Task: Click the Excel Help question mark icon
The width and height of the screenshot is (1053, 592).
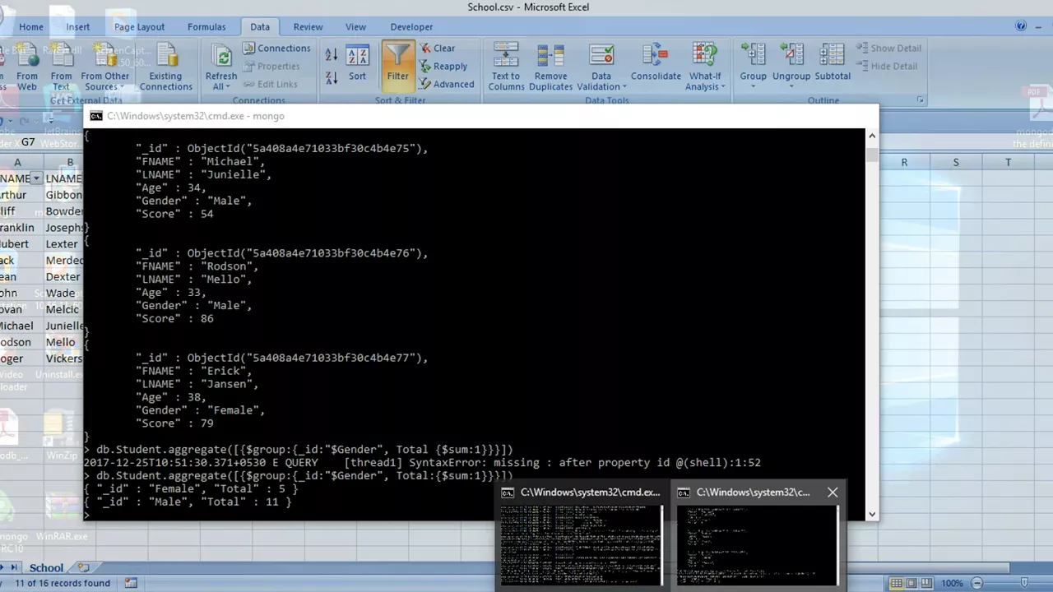Action: click(1021, 26)
